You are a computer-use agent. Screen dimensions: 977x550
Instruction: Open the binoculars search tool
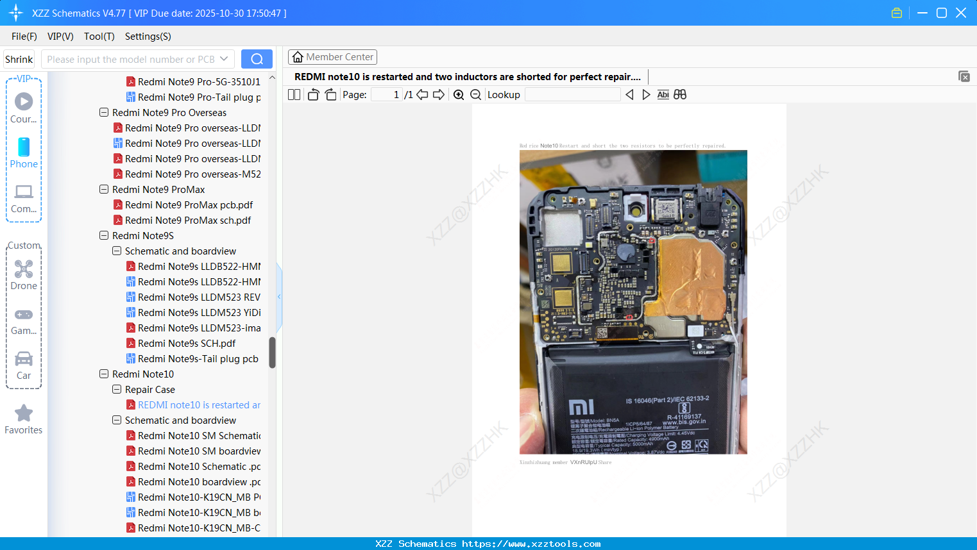pyautogui.click(x=680, y=94)
